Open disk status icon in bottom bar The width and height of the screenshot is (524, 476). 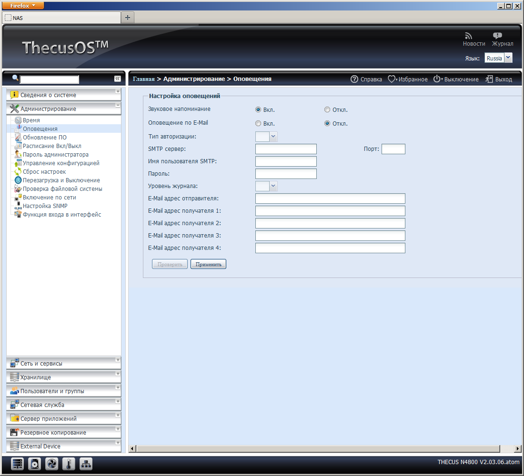tap(34, 464)
